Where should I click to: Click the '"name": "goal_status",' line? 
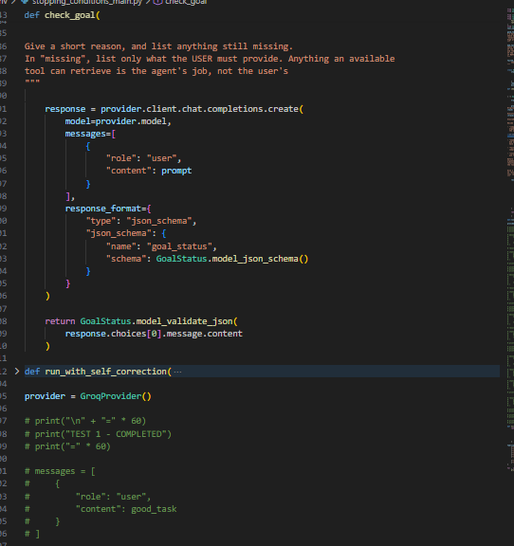click(161, 246)
